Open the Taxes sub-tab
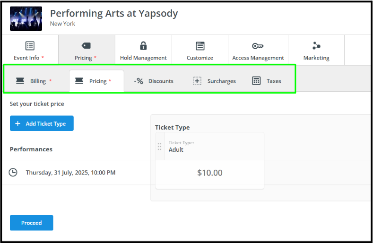Viewport: 373px width, 244px height. click(267, 81)
